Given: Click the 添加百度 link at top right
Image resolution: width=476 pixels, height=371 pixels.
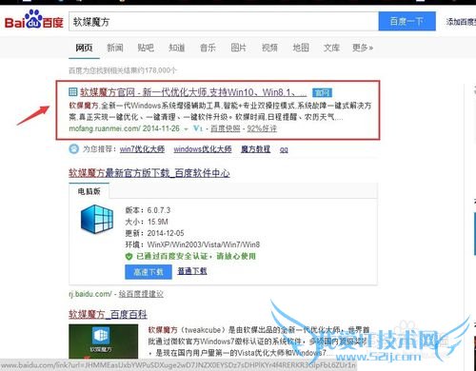Looking at the screenshot, I should click(x=461, y=22).
